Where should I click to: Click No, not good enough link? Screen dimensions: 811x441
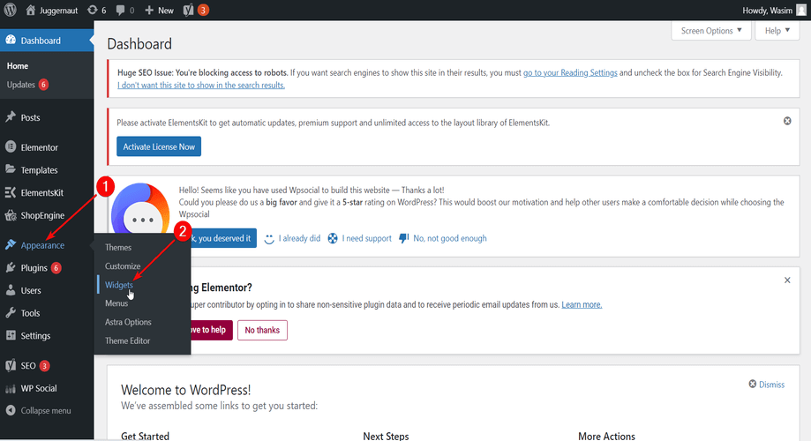point(450,238)
